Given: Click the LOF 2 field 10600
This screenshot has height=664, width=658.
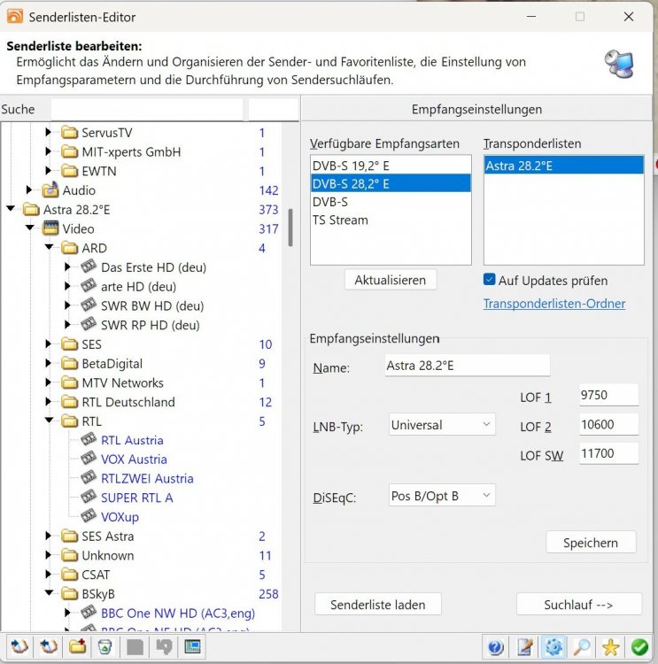Looking at the screenshot, I should (609, 424).
